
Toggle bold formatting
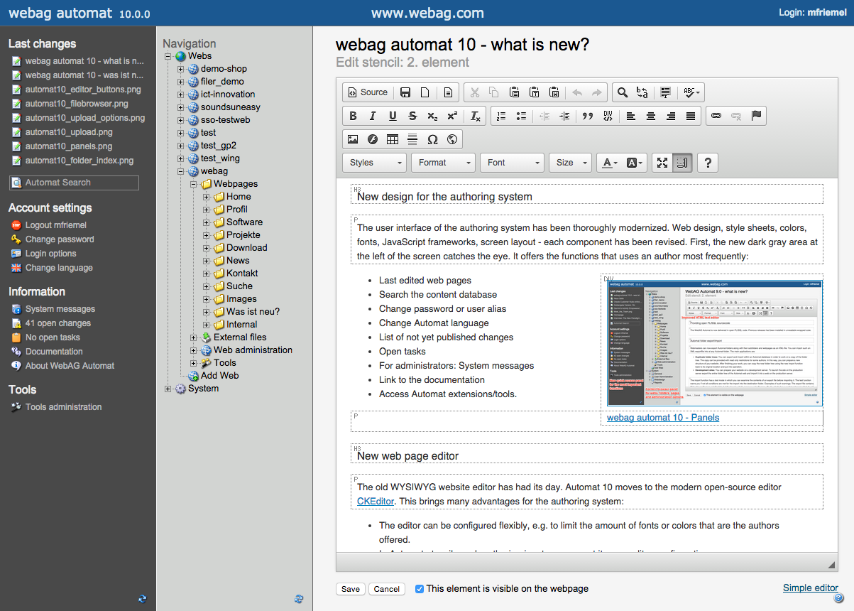pyautogui.click(x=353, y=117)
